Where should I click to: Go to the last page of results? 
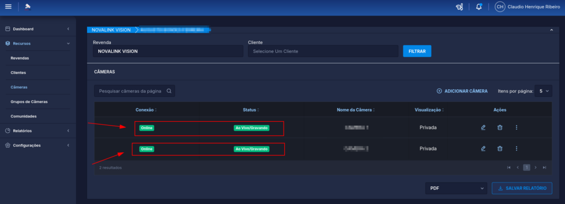pyautogui.click(x=545, y=167)
